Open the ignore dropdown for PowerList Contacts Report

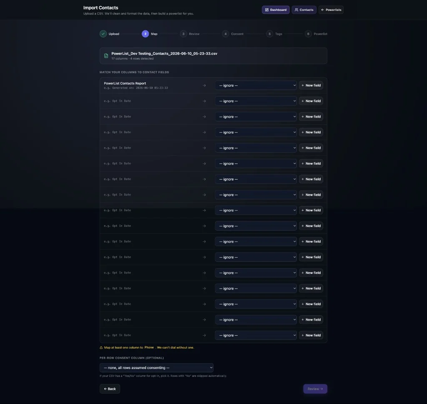256,85
